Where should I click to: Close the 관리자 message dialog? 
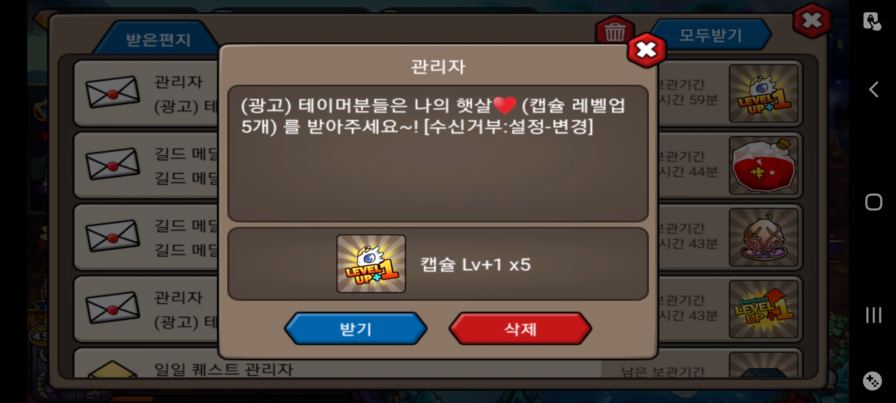coord(647,50)
